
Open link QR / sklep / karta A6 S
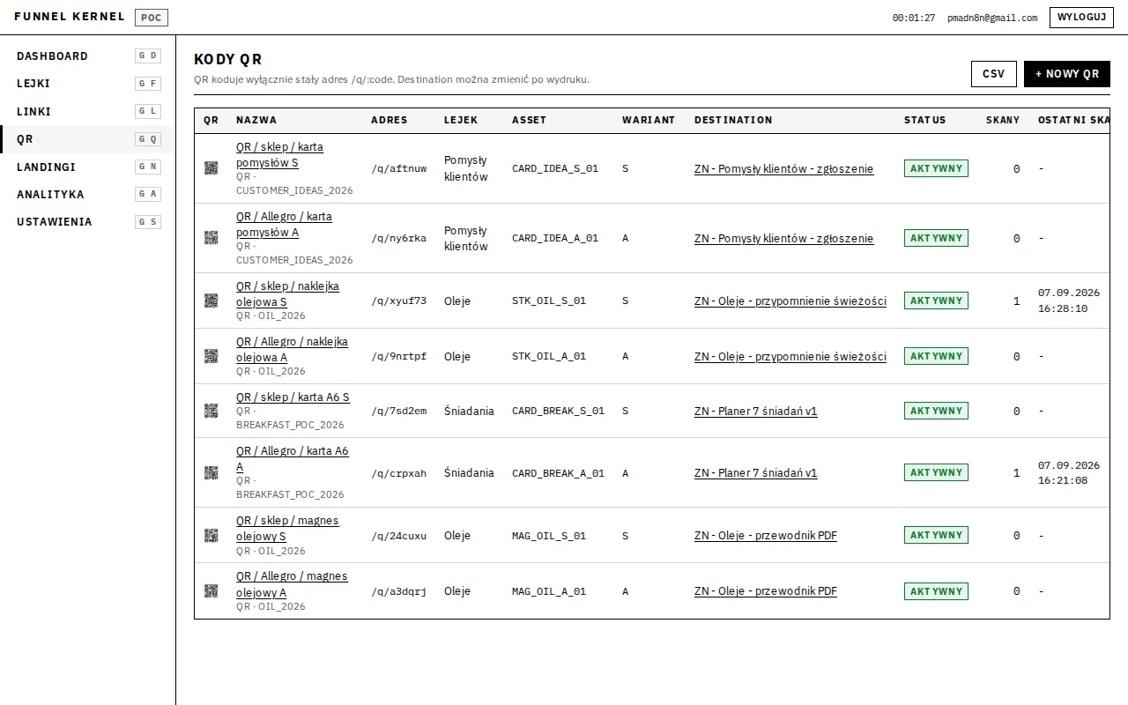coord(293,397)
